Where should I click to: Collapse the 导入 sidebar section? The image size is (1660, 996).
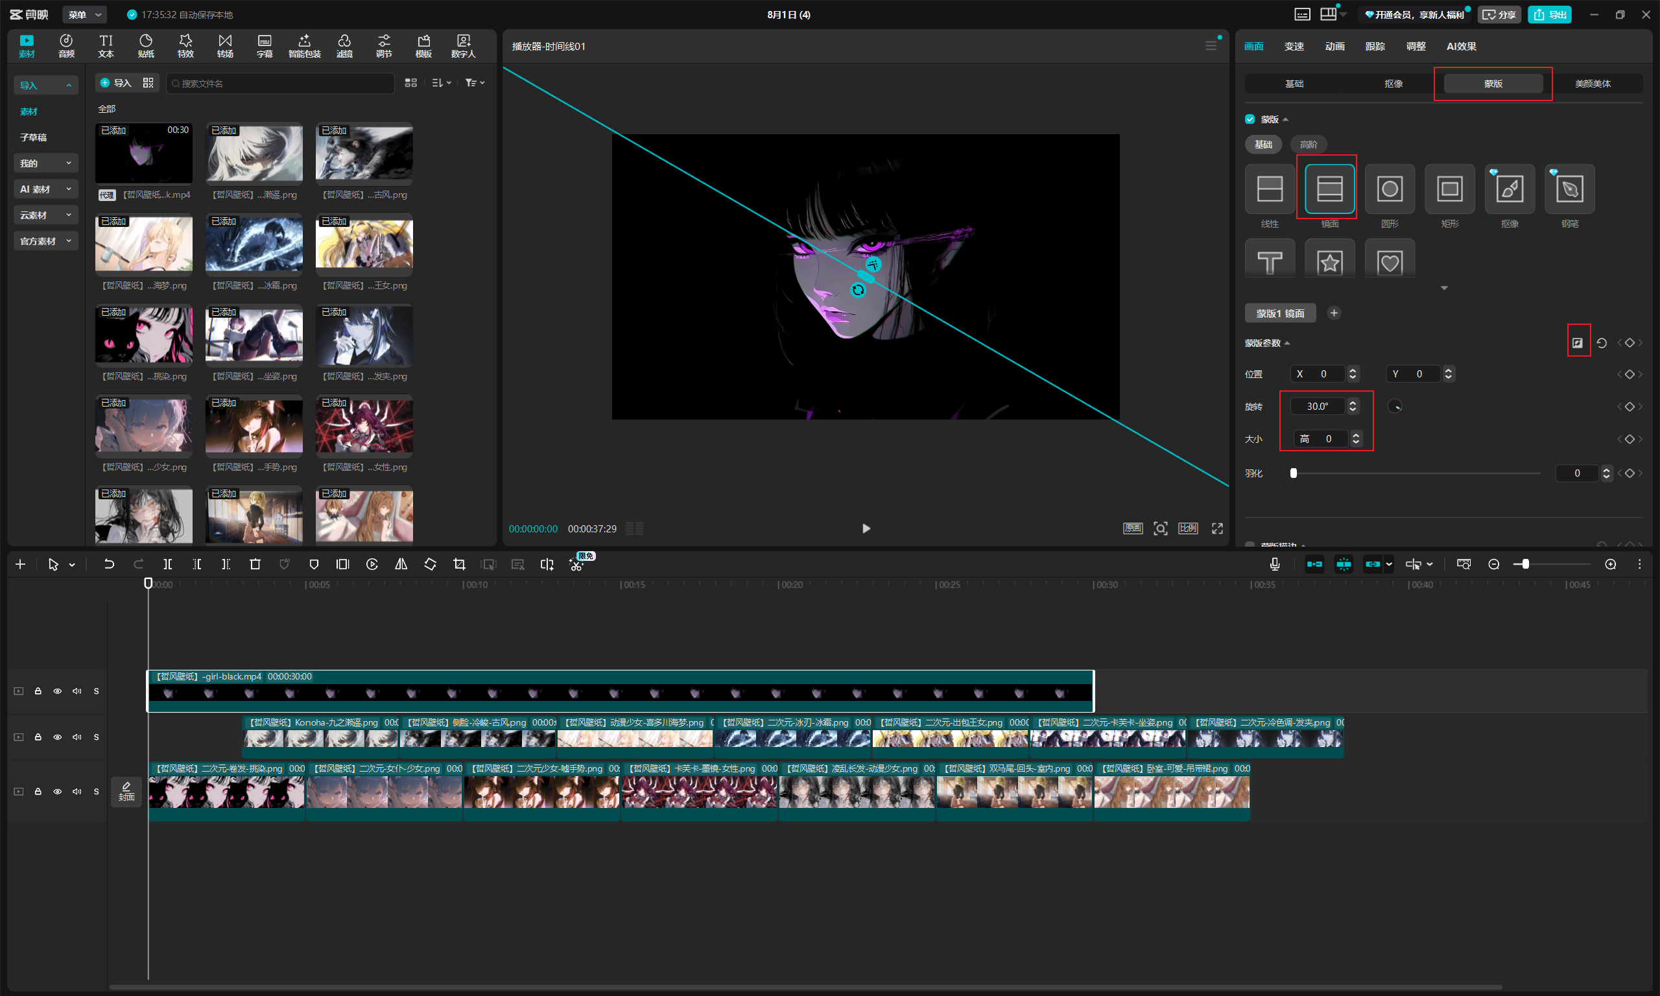coord(45,85)
